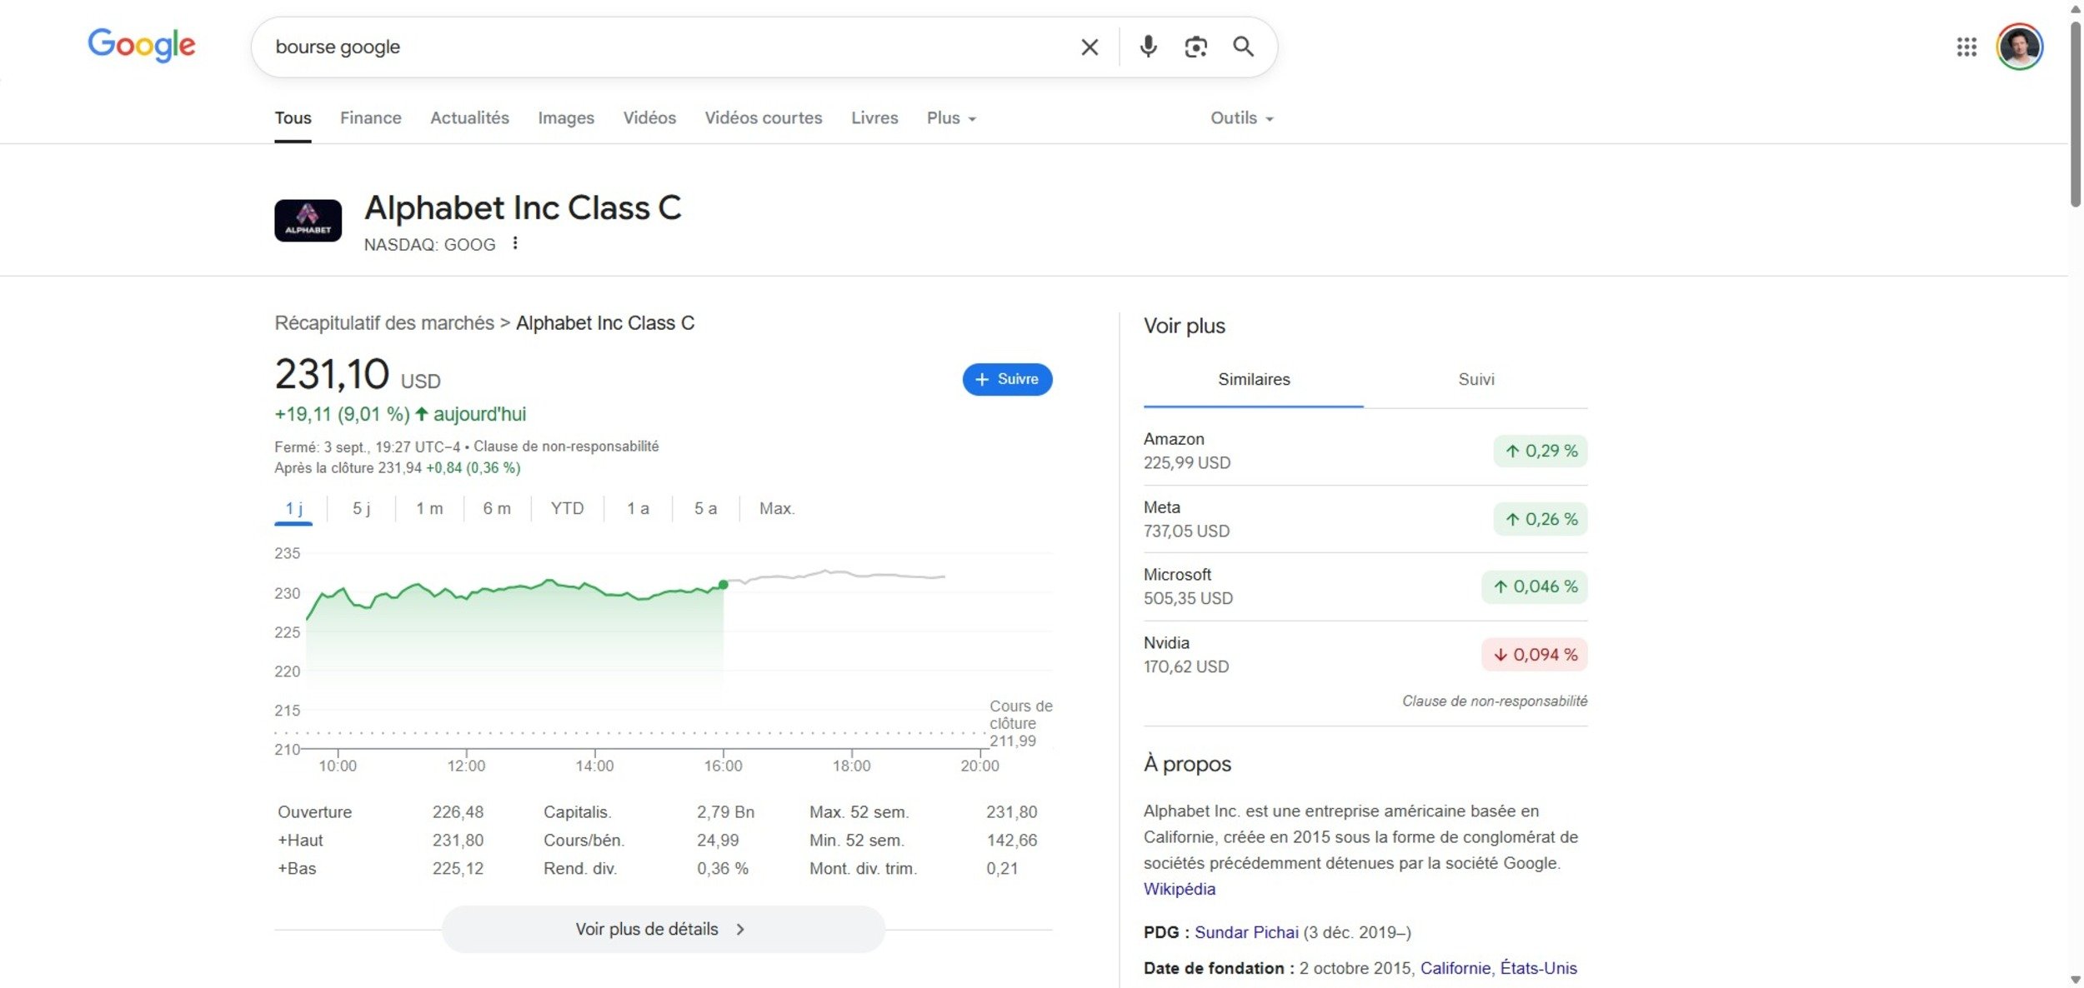Clear the search query with the X icon

pyautogui.click(x=1089, y=47)
